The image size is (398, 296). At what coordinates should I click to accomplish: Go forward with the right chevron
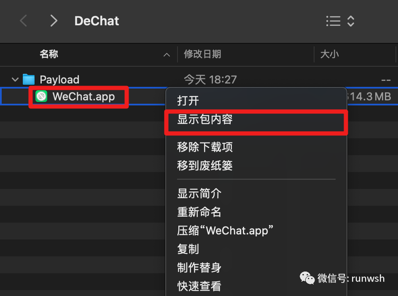(x=54, y=21)
